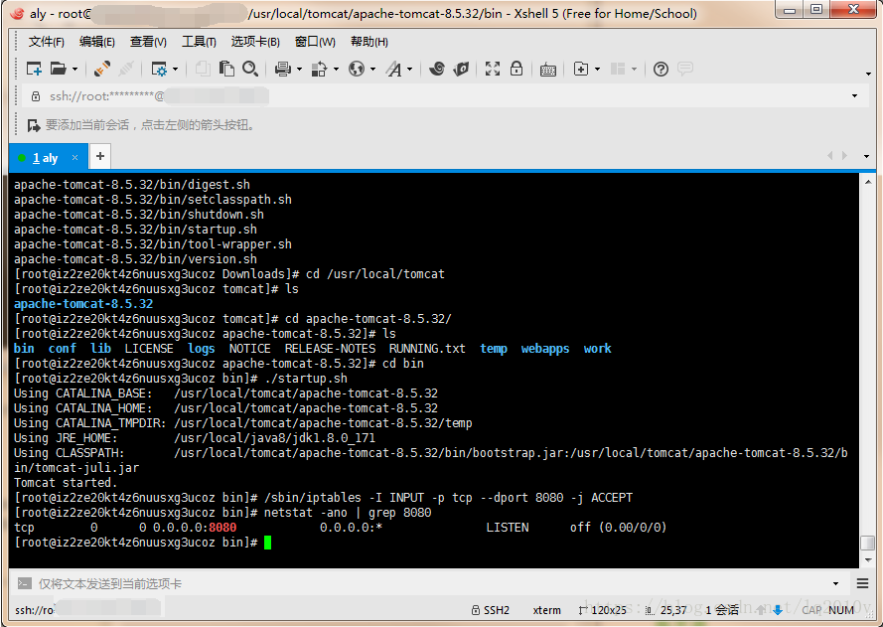Open the 工具(T) menu
The height and width of the screenshot is (627, 883).
pos(199,42)
